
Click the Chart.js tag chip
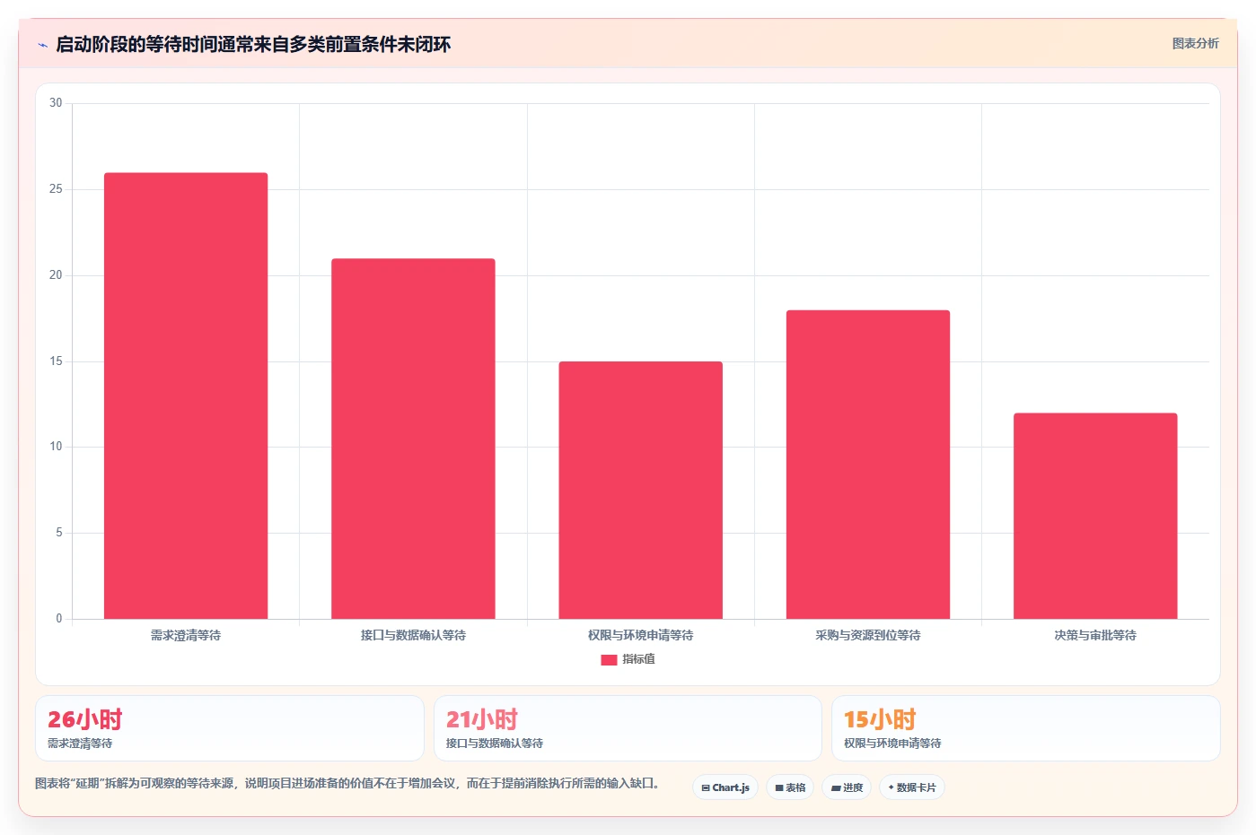pyautogui.click(x=725, y=787)
